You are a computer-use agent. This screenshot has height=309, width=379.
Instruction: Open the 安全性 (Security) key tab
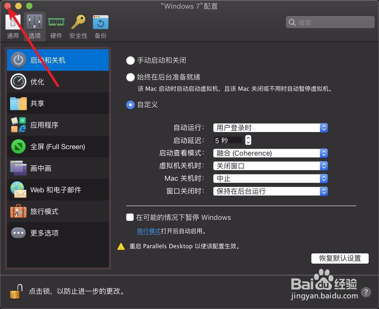78,27
